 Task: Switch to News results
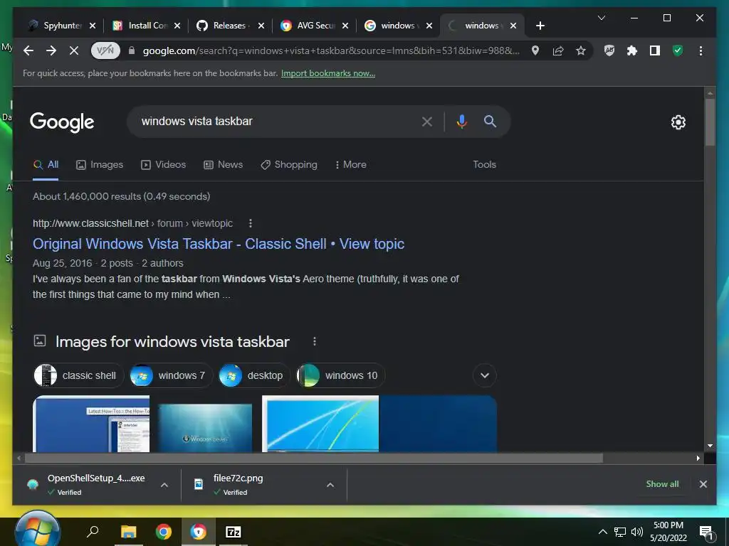coord(223,165)
